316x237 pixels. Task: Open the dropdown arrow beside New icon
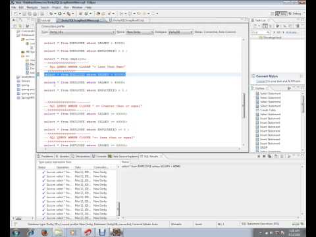(x=20, y=14)
